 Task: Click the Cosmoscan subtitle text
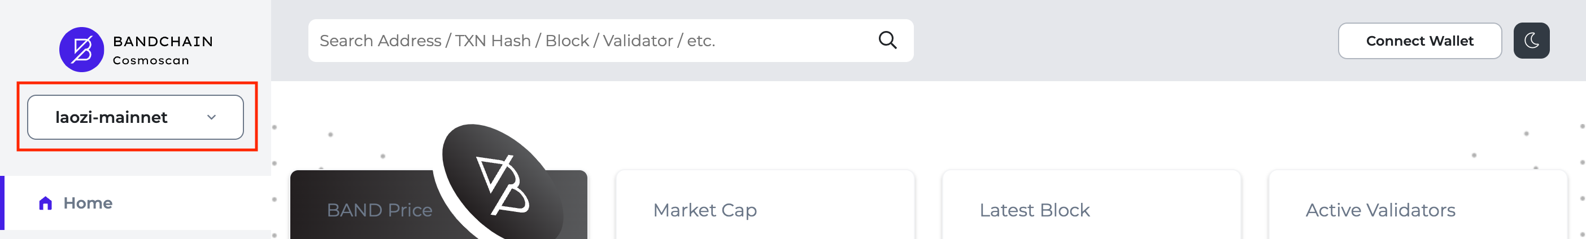click(x=151, y=60)
